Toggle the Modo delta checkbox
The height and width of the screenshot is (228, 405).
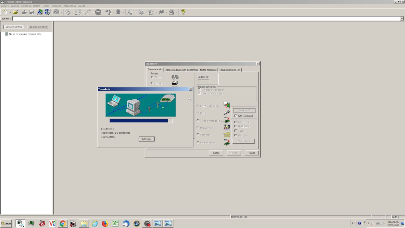235,126
